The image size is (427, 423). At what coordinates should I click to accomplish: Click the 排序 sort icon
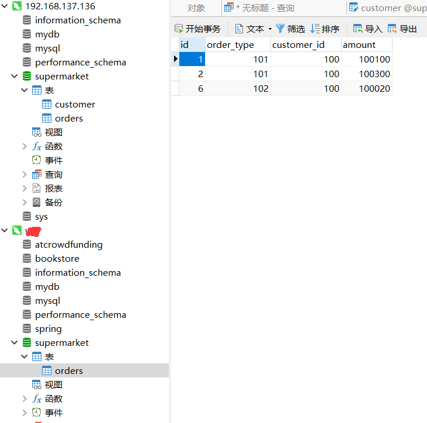click(x=315, y=29)
